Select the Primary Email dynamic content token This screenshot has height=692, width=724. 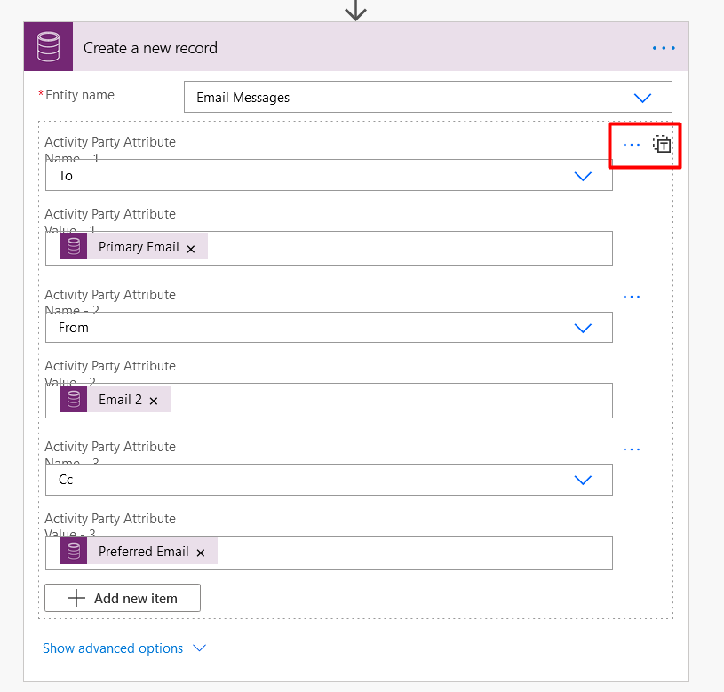(138, 247)
